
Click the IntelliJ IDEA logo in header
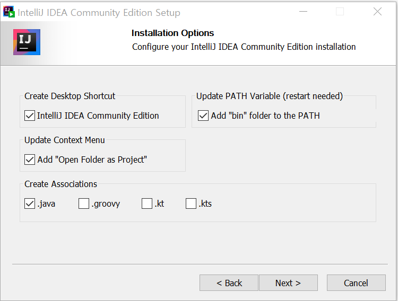(27, 42)
